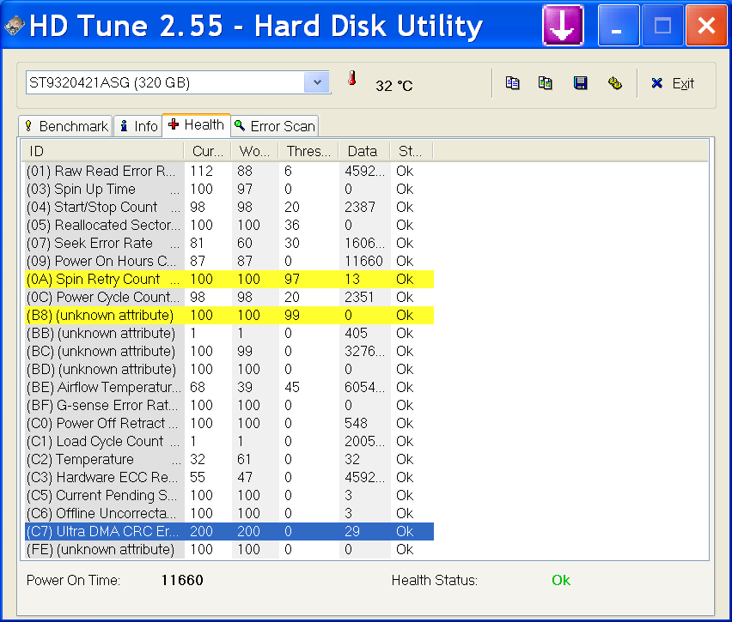Screen dimensions: 732x622
Task: Click the Data column header
Action: [364, 151]
